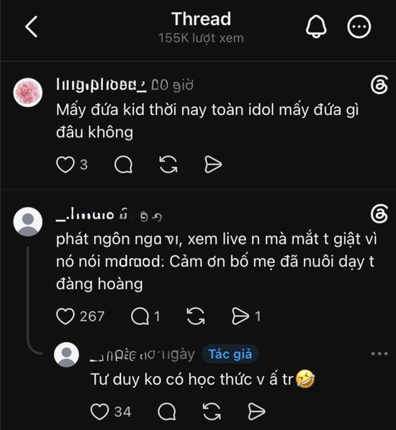Open three-dots menu on author's reply
This screenshot has height=430, width=396.
[x=379, y=354]
